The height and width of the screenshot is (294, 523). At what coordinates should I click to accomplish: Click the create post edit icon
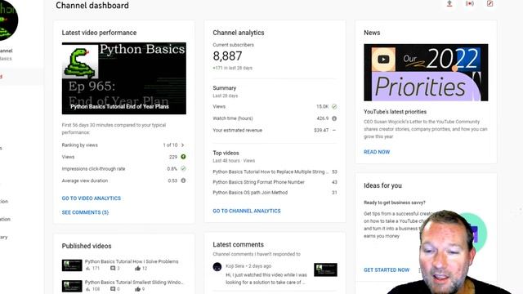click(x=489, y=3)
